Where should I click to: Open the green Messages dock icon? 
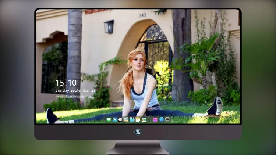tap(109, 119)
